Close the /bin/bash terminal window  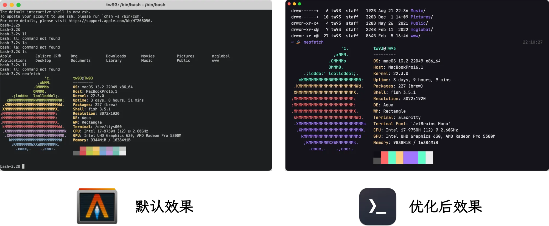5,5
